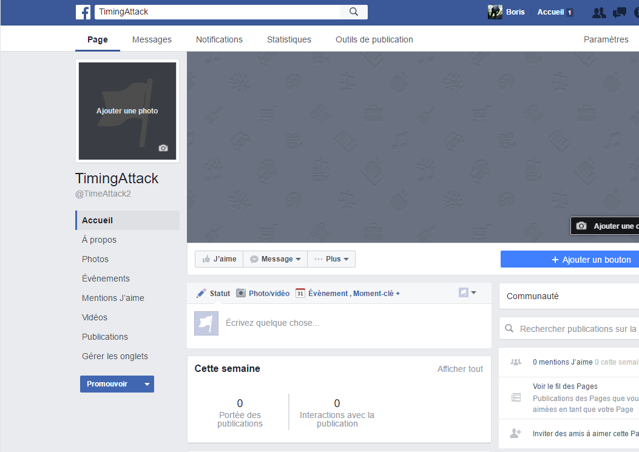This screenshot has width=639, height=452.
Task: Open Vidéos in the sidebar
Action: (x=95, y=317)
